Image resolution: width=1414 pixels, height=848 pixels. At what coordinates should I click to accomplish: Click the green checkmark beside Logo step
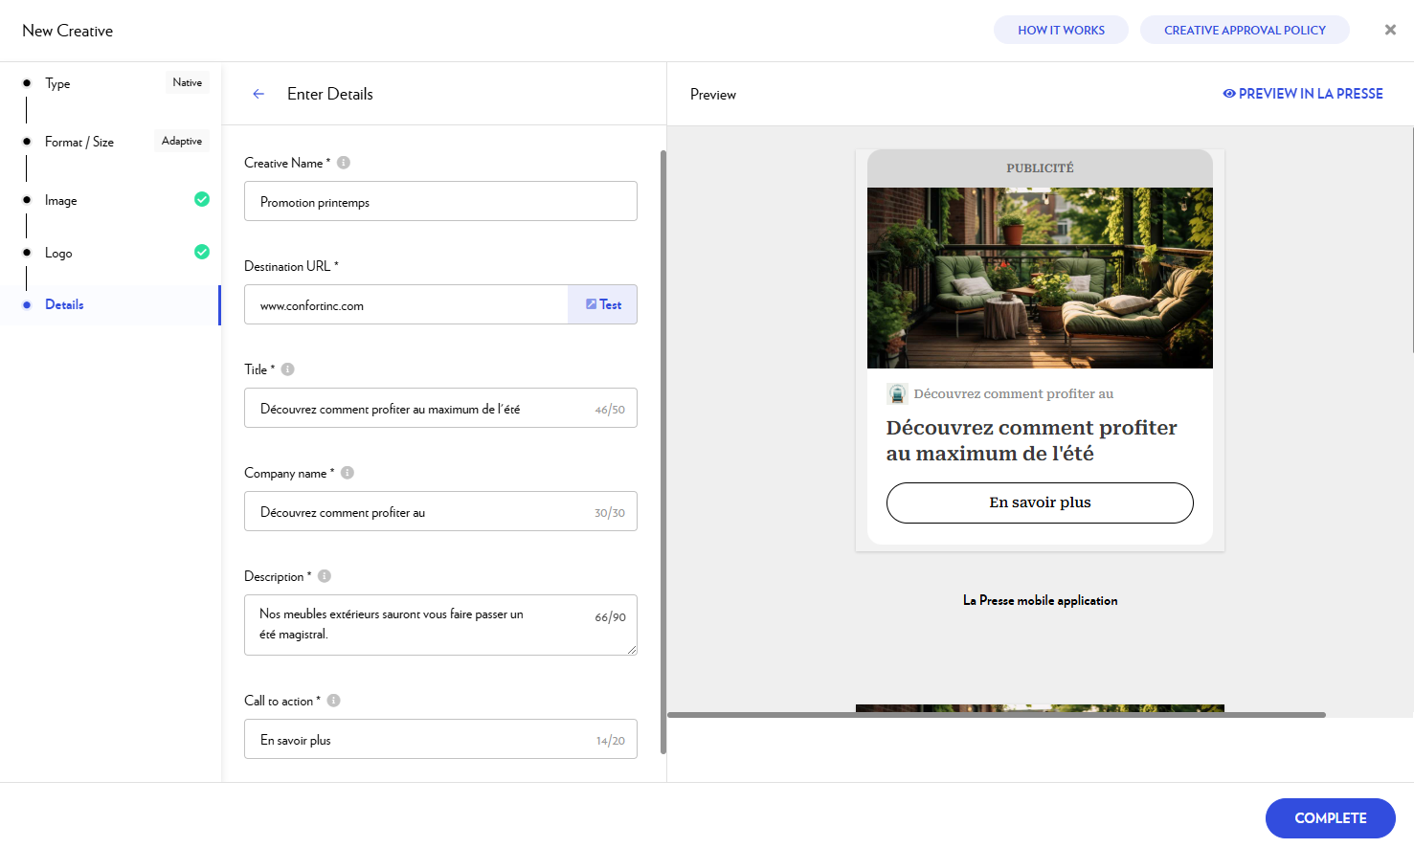[202, 252]
